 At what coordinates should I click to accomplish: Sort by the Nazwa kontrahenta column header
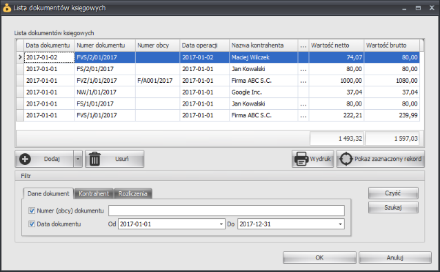(x=263, y=46)
